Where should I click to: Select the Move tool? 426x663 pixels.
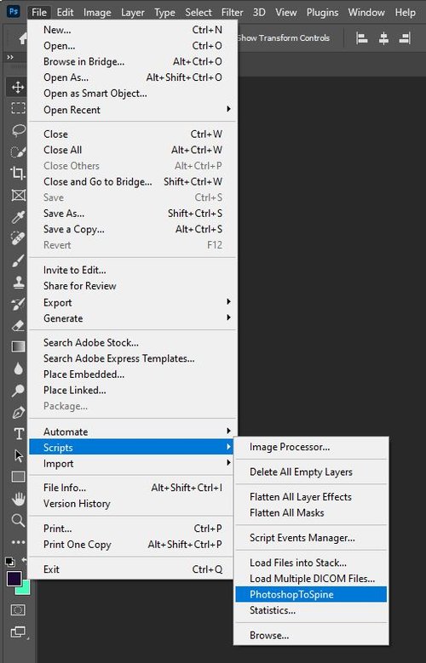[x=18, y=88]
